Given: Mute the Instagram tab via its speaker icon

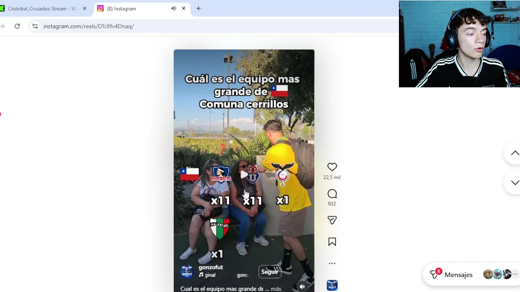Looking at the screenshot, I should click(173, 9).
